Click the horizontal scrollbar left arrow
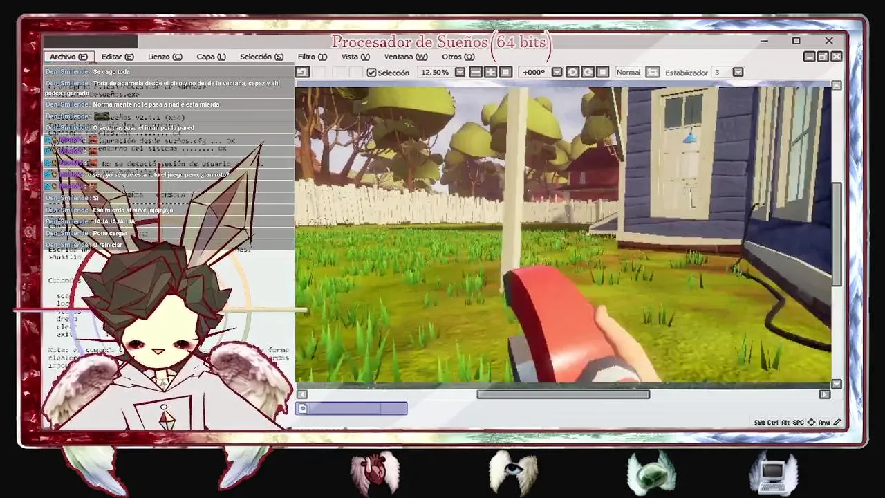Viewport: 885px width, 498px height. [301, 394]
